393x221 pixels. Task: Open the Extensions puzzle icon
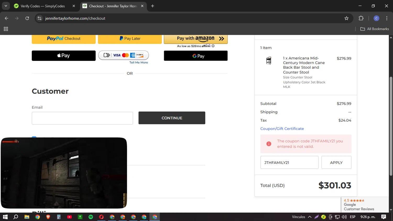[361, 18]
